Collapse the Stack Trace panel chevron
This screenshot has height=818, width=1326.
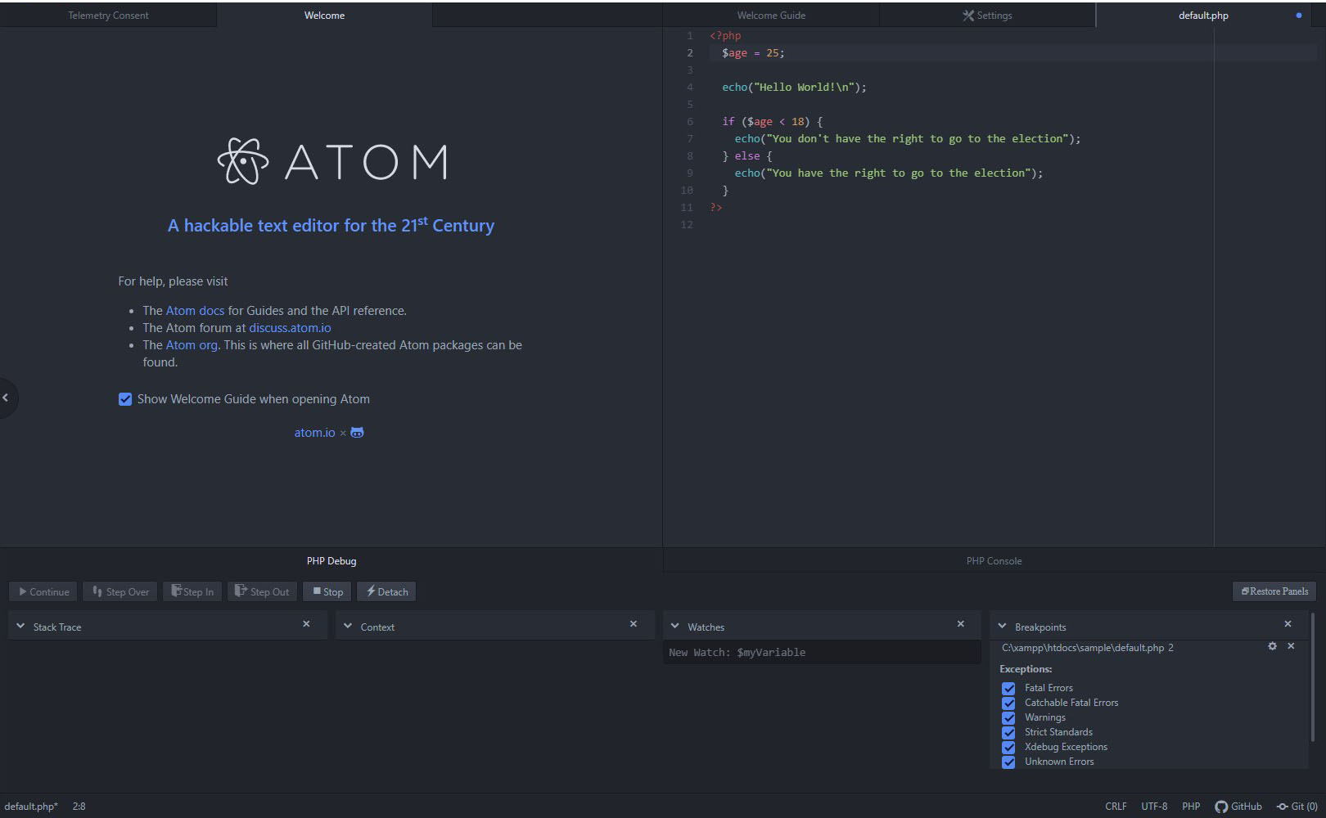(20, 626)
